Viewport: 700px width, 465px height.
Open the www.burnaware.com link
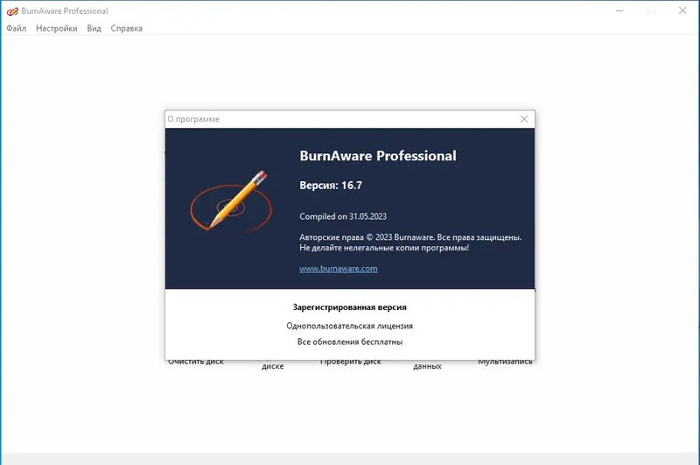pos(339,269)
